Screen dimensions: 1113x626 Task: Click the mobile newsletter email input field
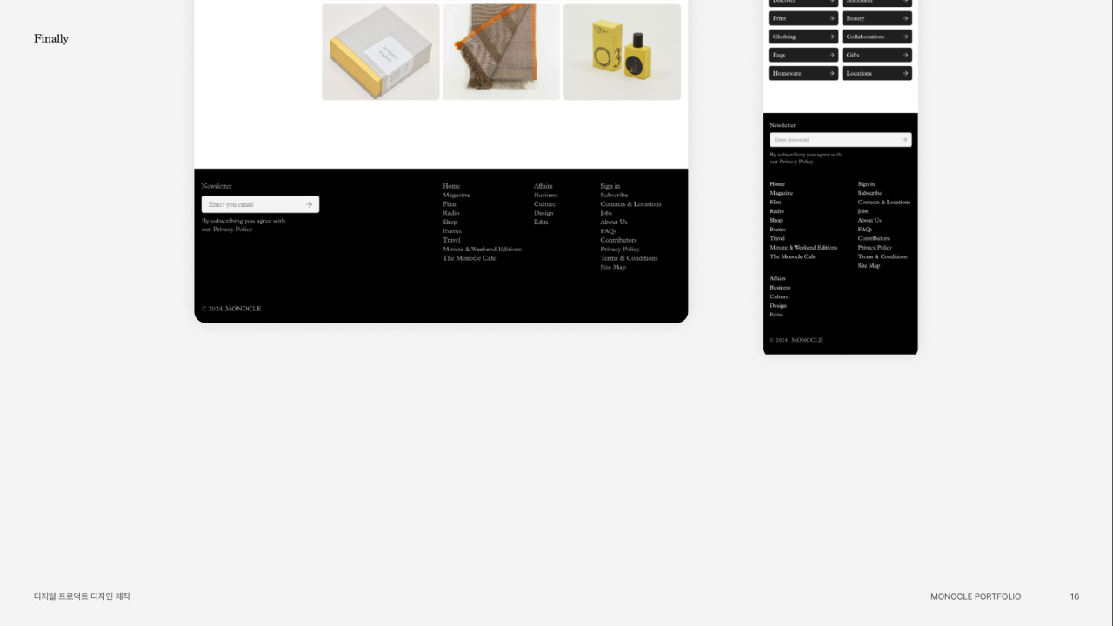pyautogui.click(x=833, y=140)
